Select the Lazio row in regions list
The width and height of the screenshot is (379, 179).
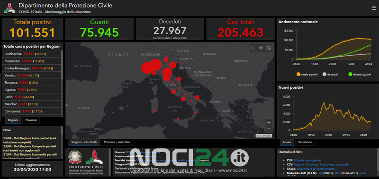point(31,97)
